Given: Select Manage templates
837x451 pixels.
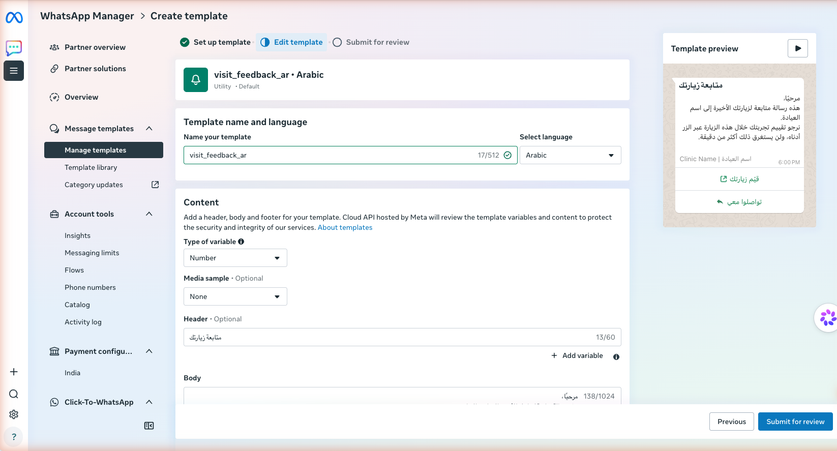Looking at the screenshot, I should point(104,150).
